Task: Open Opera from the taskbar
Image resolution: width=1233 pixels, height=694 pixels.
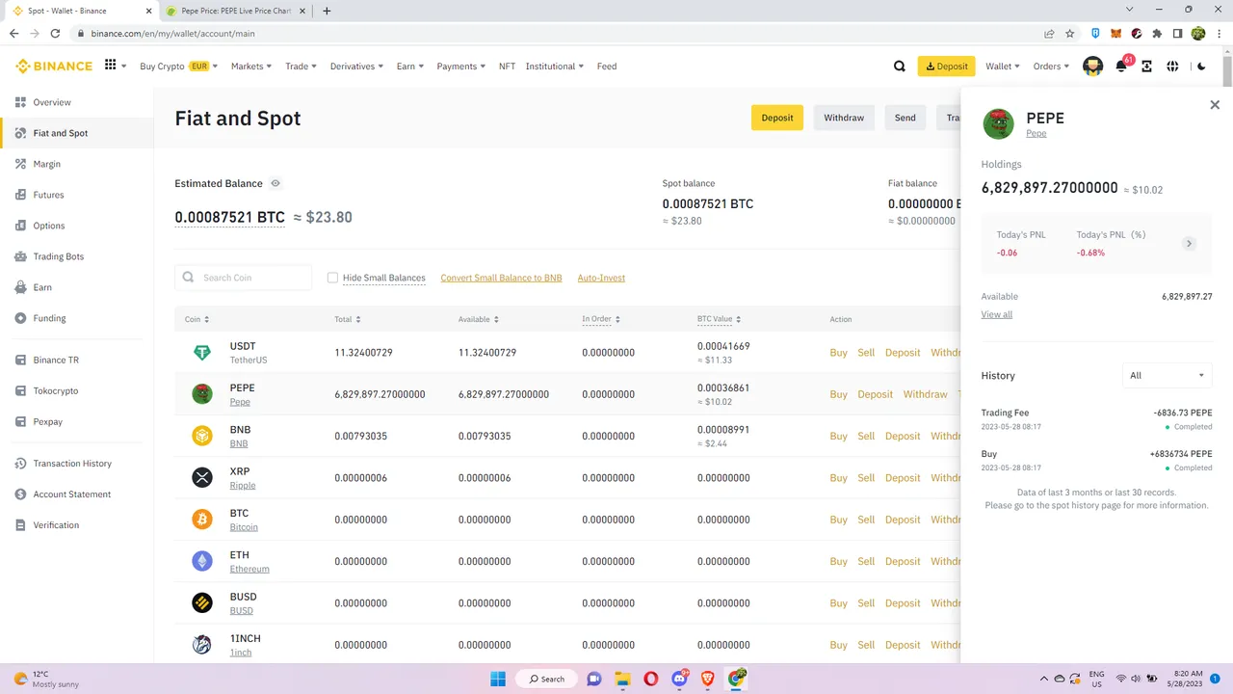Action: click(x=651, y=679)
